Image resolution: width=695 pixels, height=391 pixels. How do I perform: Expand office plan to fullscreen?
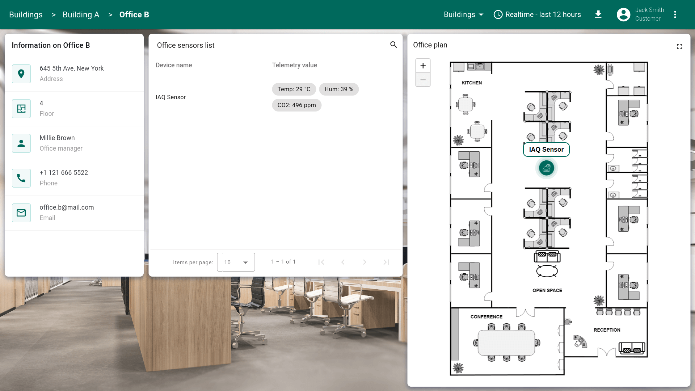[x=679, y=46]
